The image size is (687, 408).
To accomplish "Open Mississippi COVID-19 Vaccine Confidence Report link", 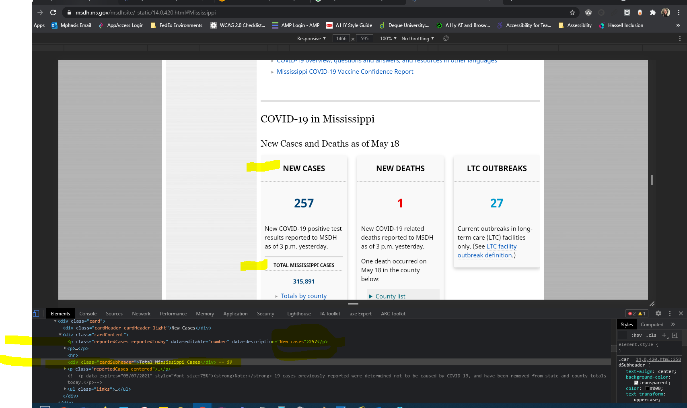I will click(345, 71).
